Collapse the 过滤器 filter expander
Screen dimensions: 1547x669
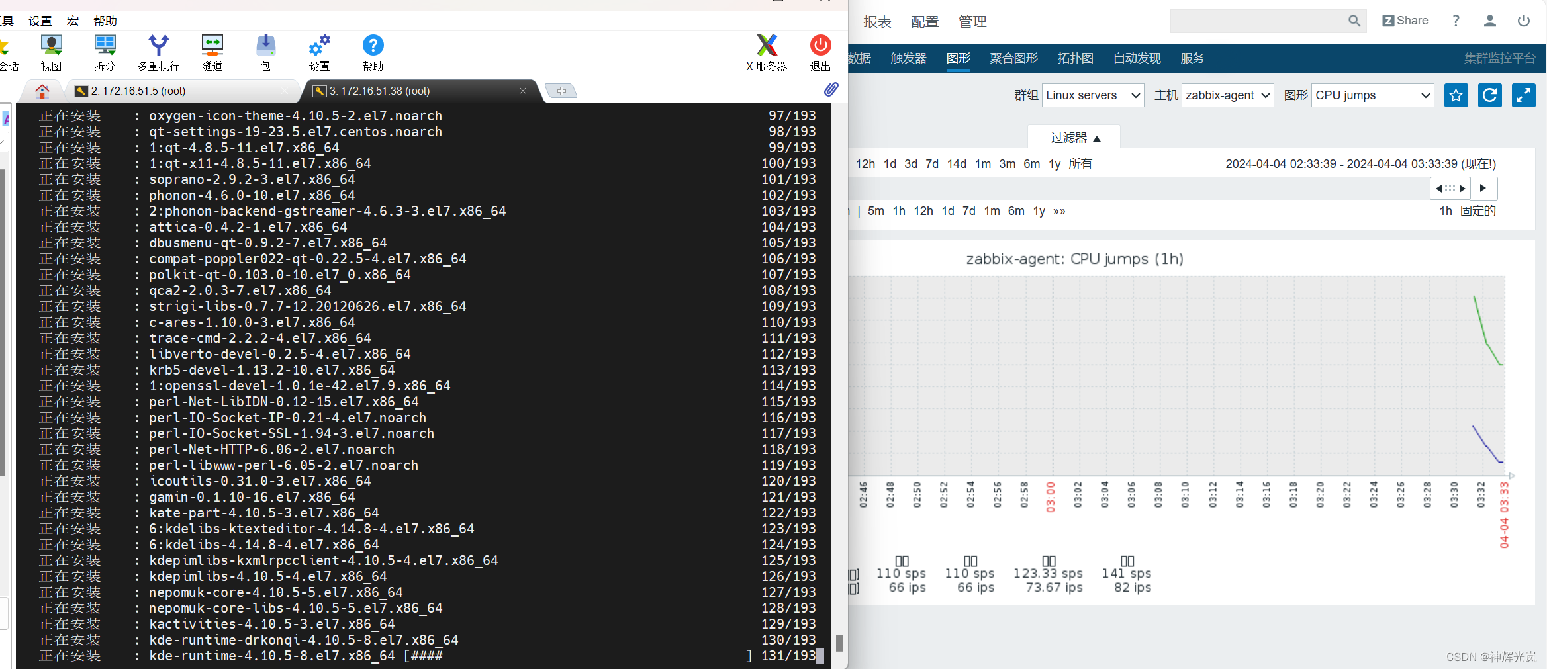[1074, 138]
